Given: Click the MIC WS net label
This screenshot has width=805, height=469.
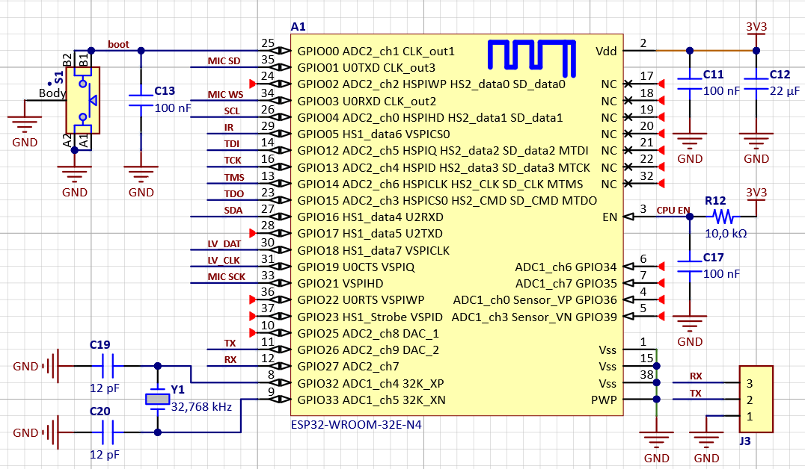Looking at the screenshot, I should (x=225, y=94).
